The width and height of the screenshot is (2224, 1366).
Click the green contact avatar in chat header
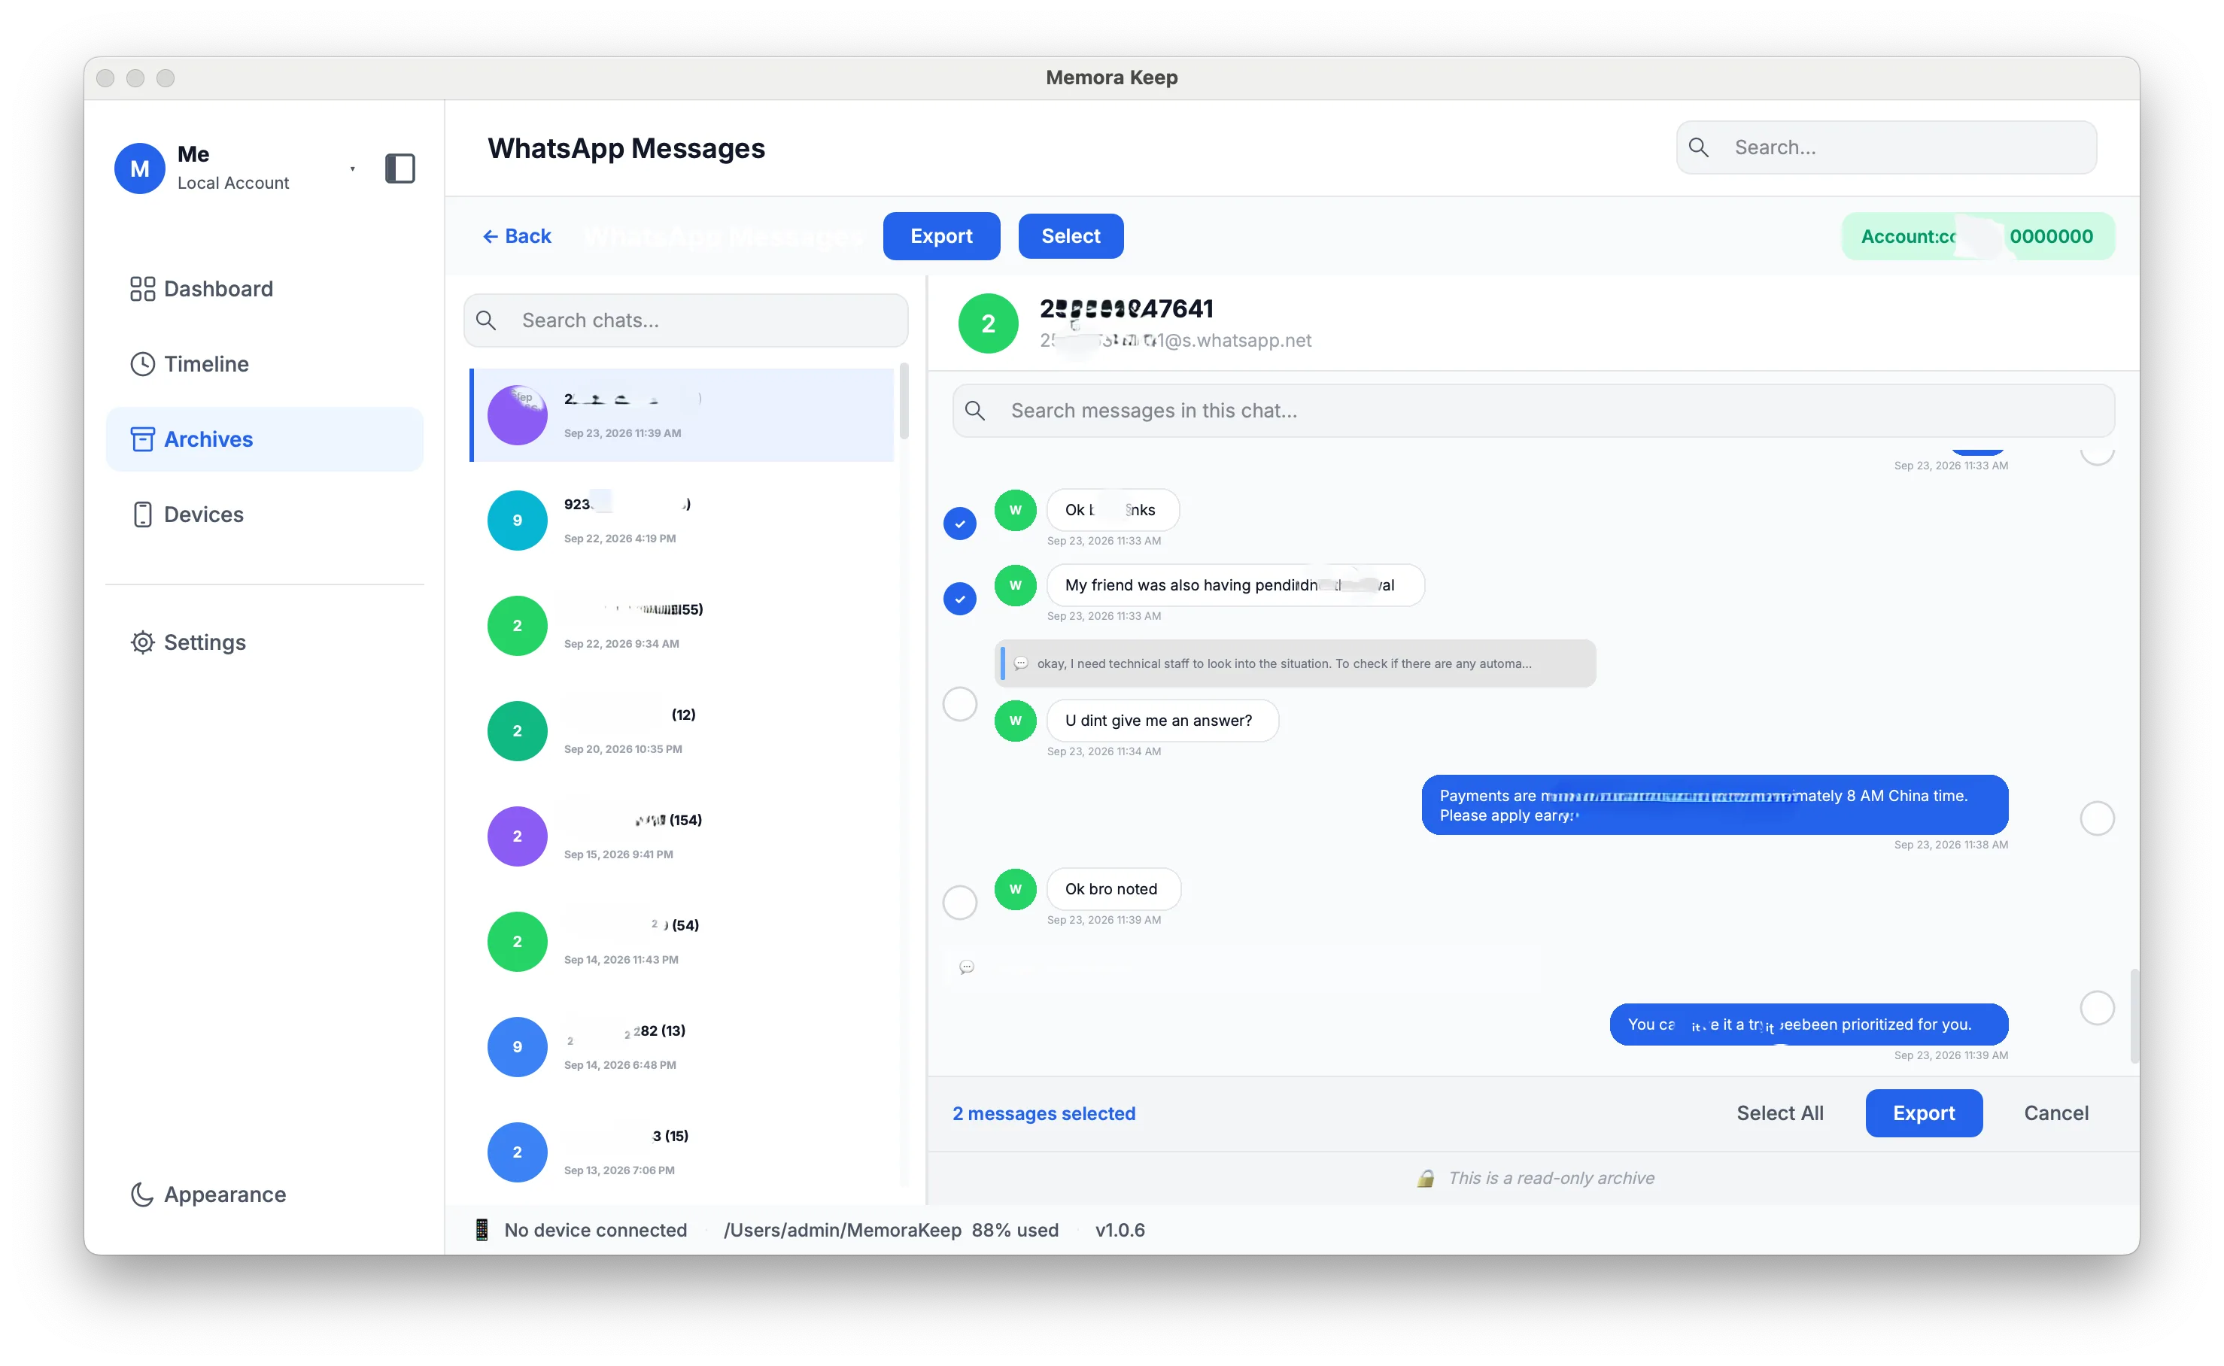click(988, 323)
